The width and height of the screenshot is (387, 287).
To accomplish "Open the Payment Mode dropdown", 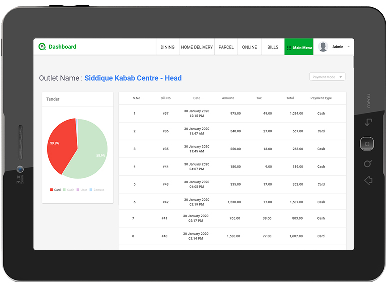I will 327,77.
